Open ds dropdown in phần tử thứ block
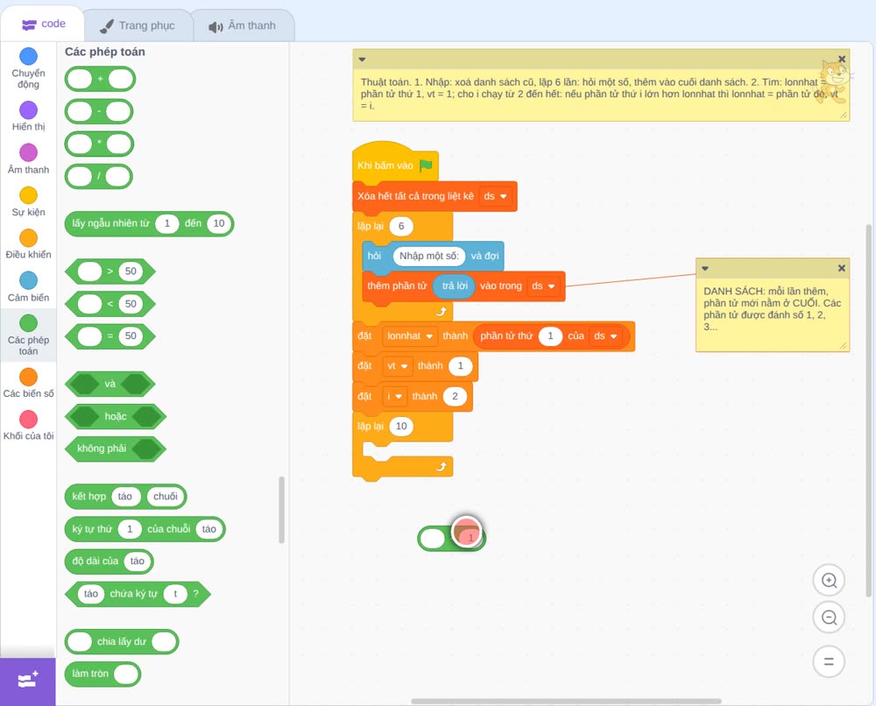This screenshot has width=876, height=706. click(605, 336)
